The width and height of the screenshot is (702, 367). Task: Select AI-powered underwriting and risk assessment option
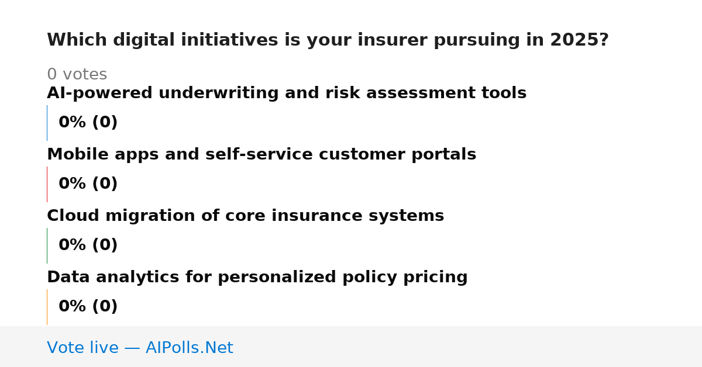click(x=287, y=94)
